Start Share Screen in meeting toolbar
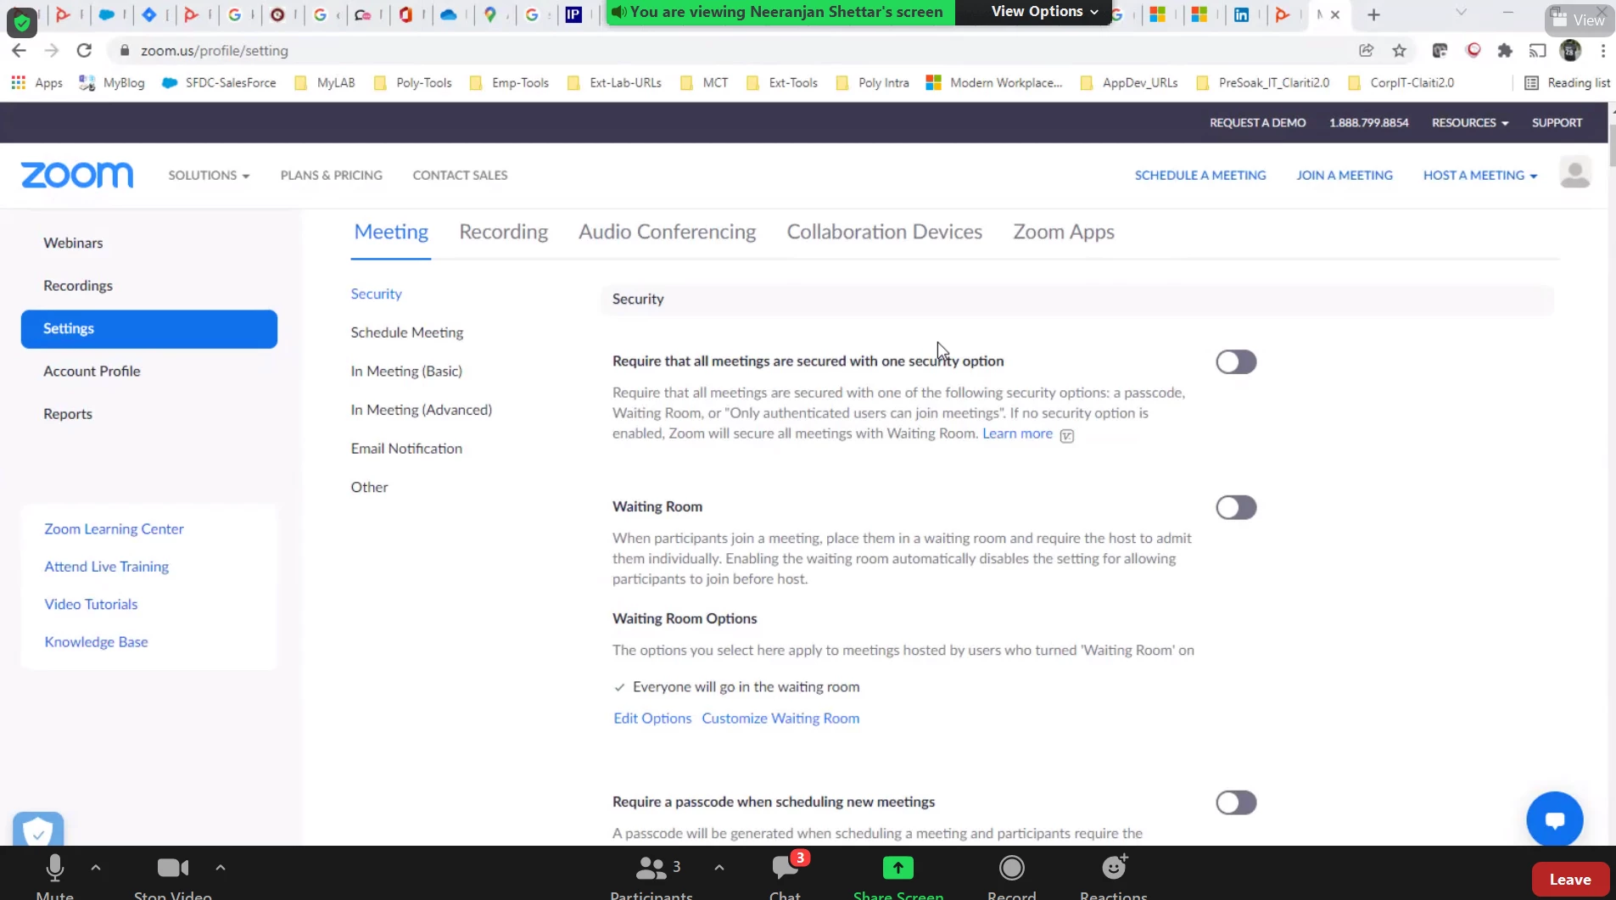Viewport: 1616px width, 900px height. click(x=898, y=877)
